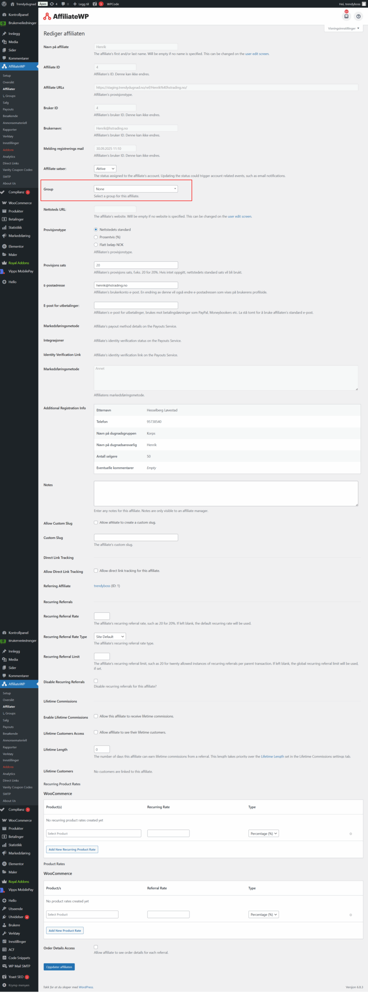The width and height of the screenshot is (368, 993).
Task: Click into the Notes text area
Action: pyautogui.click(x=226, y=493)
